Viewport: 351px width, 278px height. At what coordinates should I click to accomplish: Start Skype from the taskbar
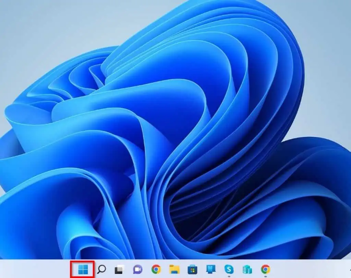(x=229, y=269)
